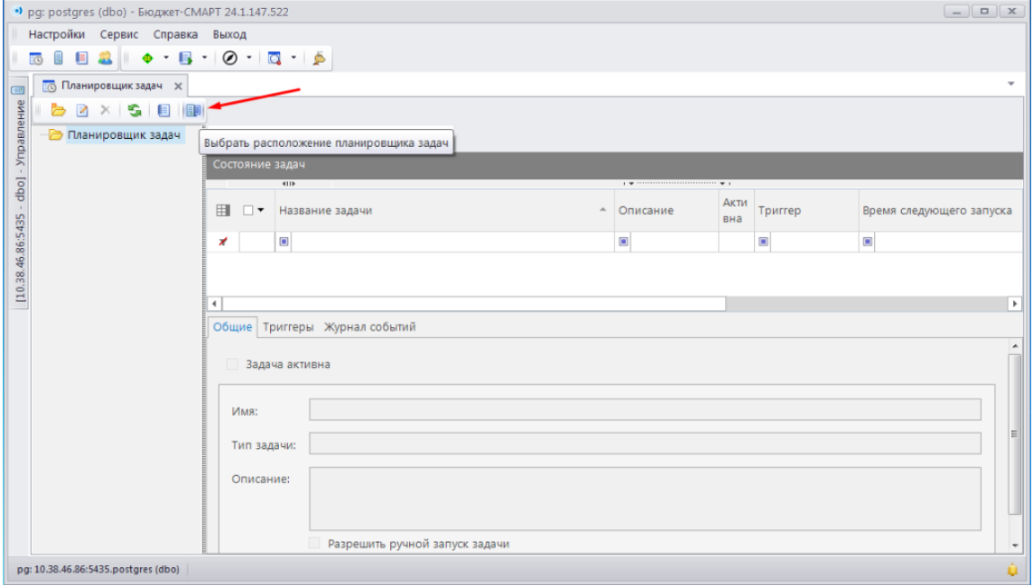Image resolution: width=1033 pixels, height=586 pixels.
Task: Select Планировщик задач folder in tree
Action: tap(124, 135)
